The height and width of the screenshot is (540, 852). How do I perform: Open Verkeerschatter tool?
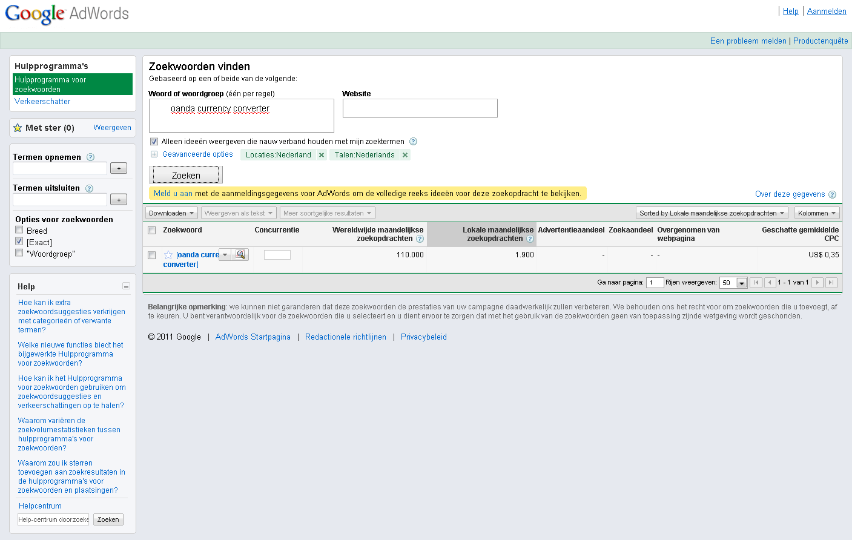coord(42,102)
